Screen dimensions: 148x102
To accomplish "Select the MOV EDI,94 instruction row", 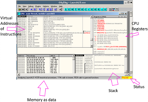I will pos(54,21).
